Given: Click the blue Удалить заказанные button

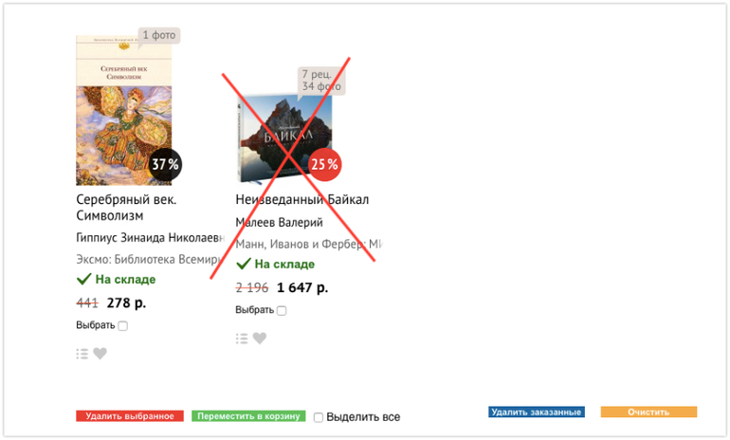Looking at the screenshot, I should pos(537,412).
